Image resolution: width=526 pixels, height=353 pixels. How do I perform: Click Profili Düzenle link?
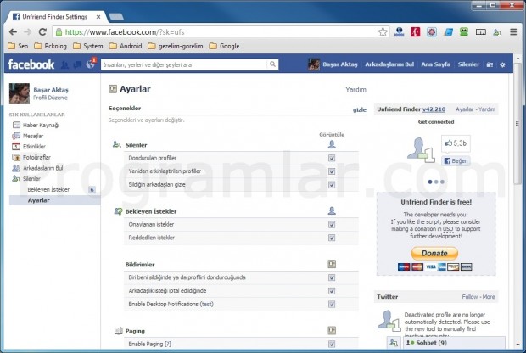(50, 98)
